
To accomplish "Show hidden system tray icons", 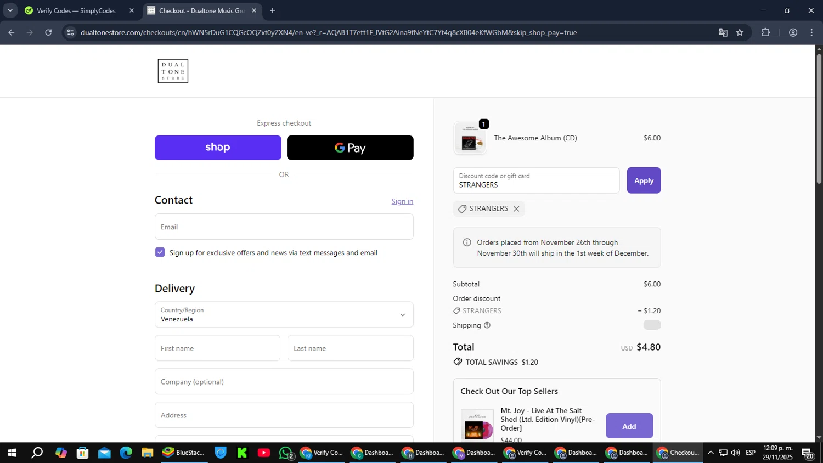I will pyautogui.click(x=711, y=453).
